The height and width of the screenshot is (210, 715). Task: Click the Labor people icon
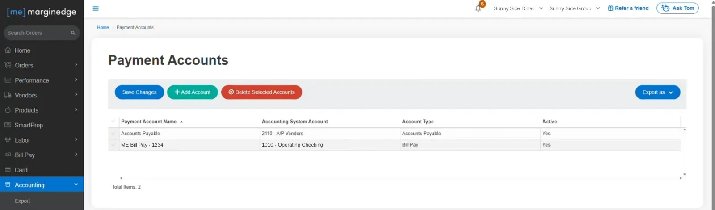click(x=8, y=140)
